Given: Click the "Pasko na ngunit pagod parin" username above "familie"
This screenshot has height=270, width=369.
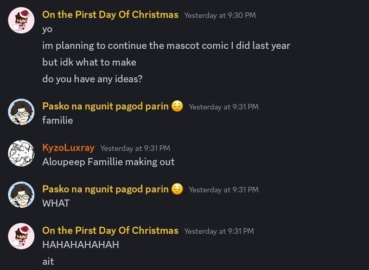Looking at the screenshot, I should tap(105, 106).
